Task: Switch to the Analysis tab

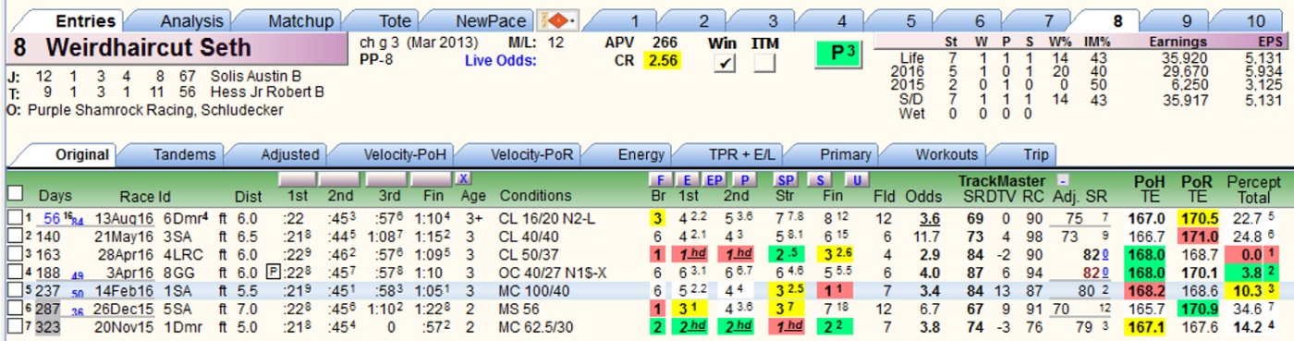Action: click(x=191, y=20)
